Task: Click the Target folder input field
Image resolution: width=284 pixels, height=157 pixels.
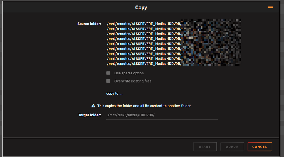Action: (162, 115)
